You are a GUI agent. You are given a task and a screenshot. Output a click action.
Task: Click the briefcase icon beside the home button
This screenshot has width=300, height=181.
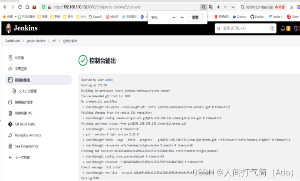pyautogui.click(x=34, y=7)
